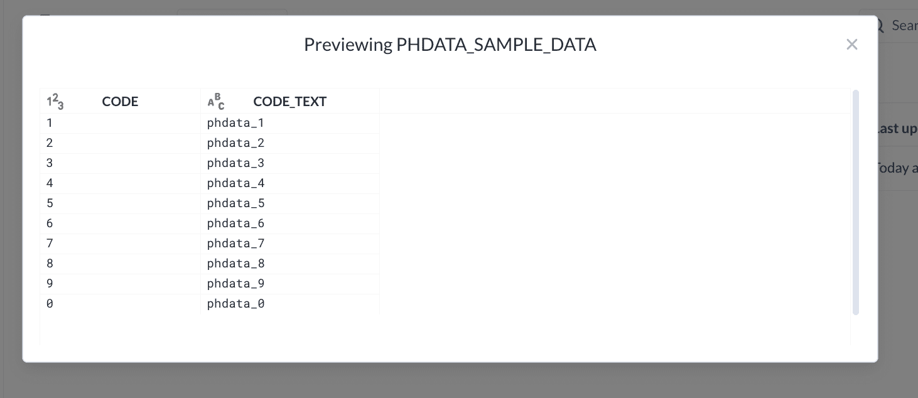
Task: Select the phdata_1 cell
Action: [x=236, y=123]
